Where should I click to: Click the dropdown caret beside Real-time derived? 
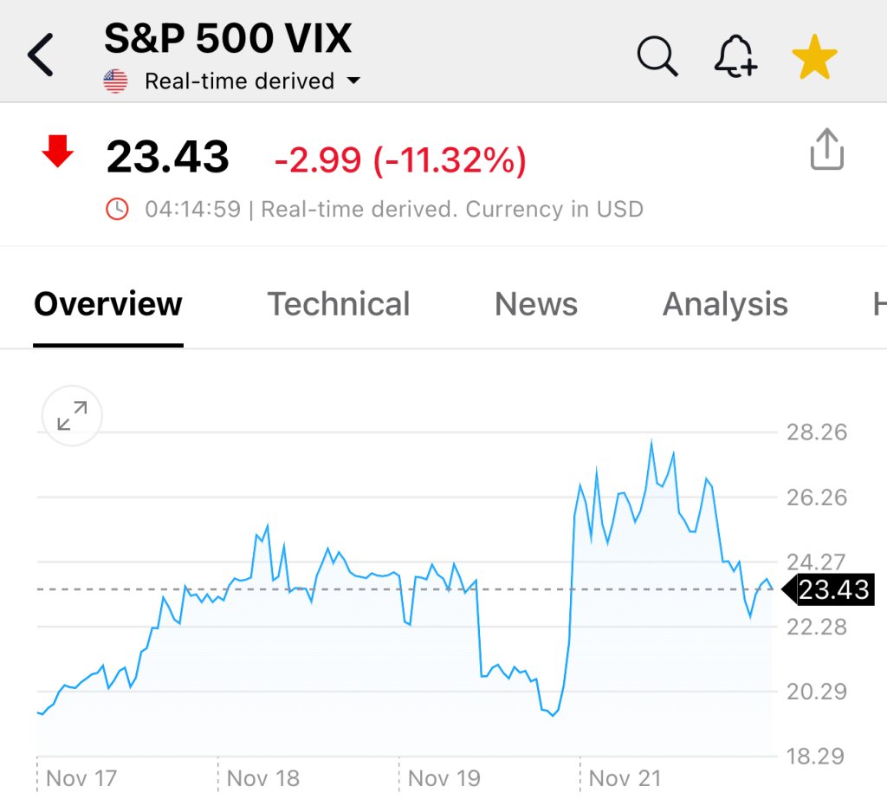point(353,81)
